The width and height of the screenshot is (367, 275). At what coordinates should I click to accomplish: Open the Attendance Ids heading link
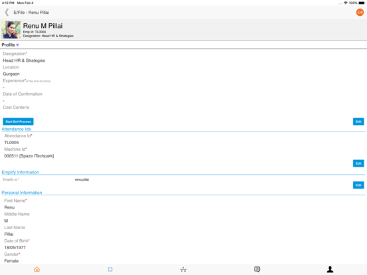tap(16, 129)
